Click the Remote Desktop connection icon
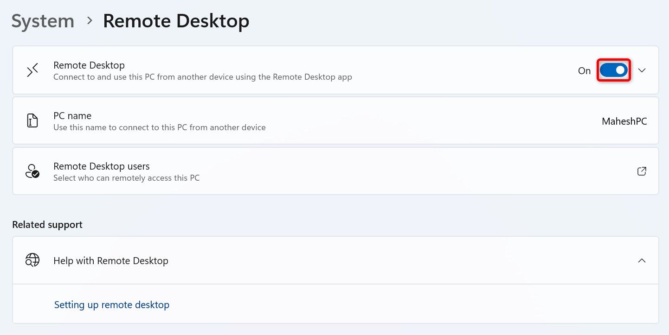The image size is (669, 335). pyautogui.click(x=32, y=70)
